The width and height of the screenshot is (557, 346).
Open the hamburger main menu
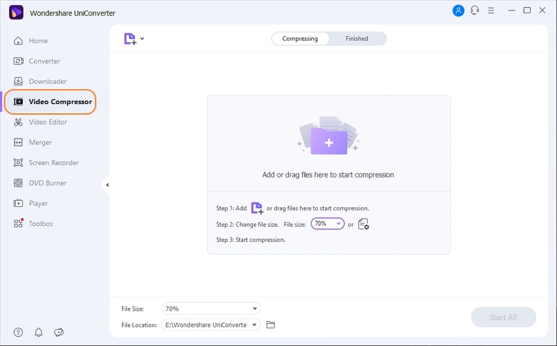pos(491,10)
